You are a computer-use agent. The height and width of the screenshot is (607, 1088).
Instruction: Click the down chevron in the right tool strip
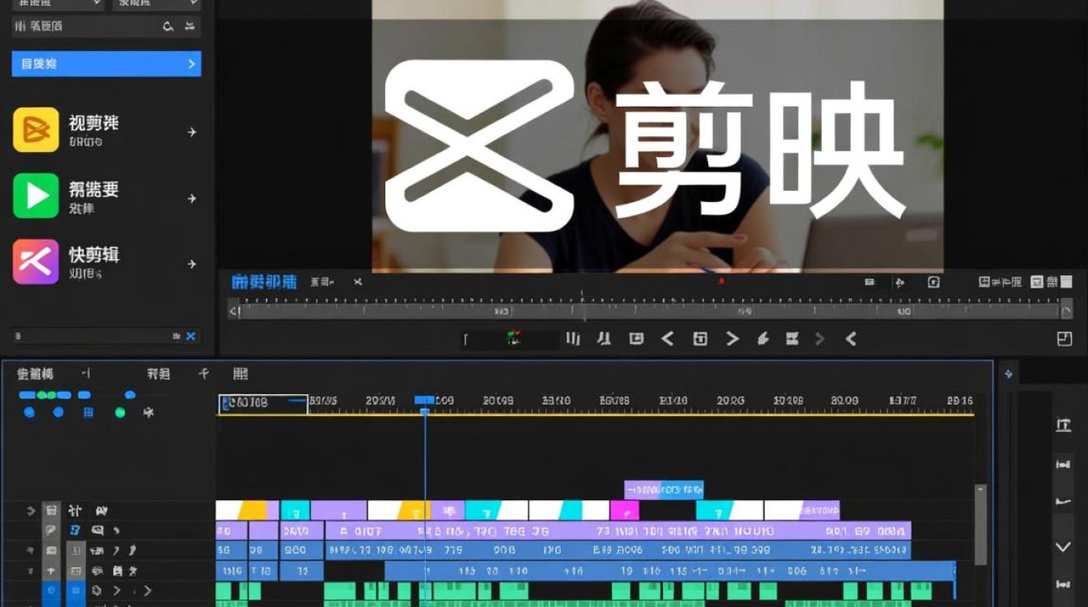pyautogui.click(x=1064, y=547)
